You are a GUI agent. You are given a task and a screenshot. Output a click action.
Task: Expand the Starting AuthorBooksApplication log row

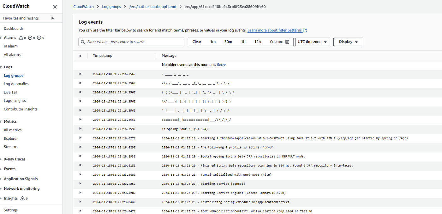[81, 138]
